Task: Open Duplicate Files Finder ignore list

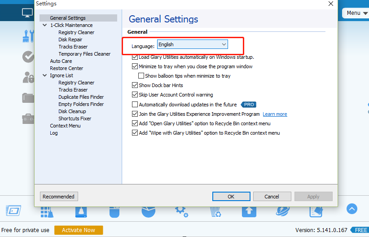Action: pos(81,97)
